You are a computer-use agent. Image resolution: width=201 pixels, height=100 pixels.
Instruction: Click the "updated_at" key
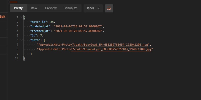[x=40, y=26]
